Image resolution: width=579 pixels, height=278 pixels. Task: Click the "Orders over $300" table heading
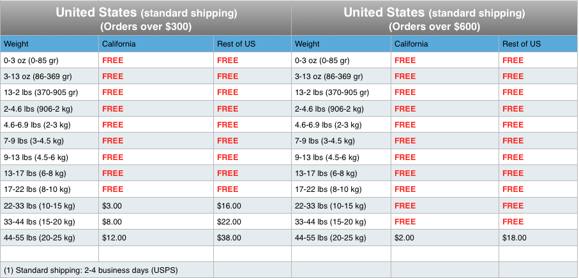click(x=146, y=27)
